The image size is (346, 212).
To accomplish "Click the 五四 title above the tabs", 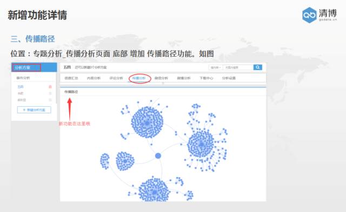I will point(67,67).
